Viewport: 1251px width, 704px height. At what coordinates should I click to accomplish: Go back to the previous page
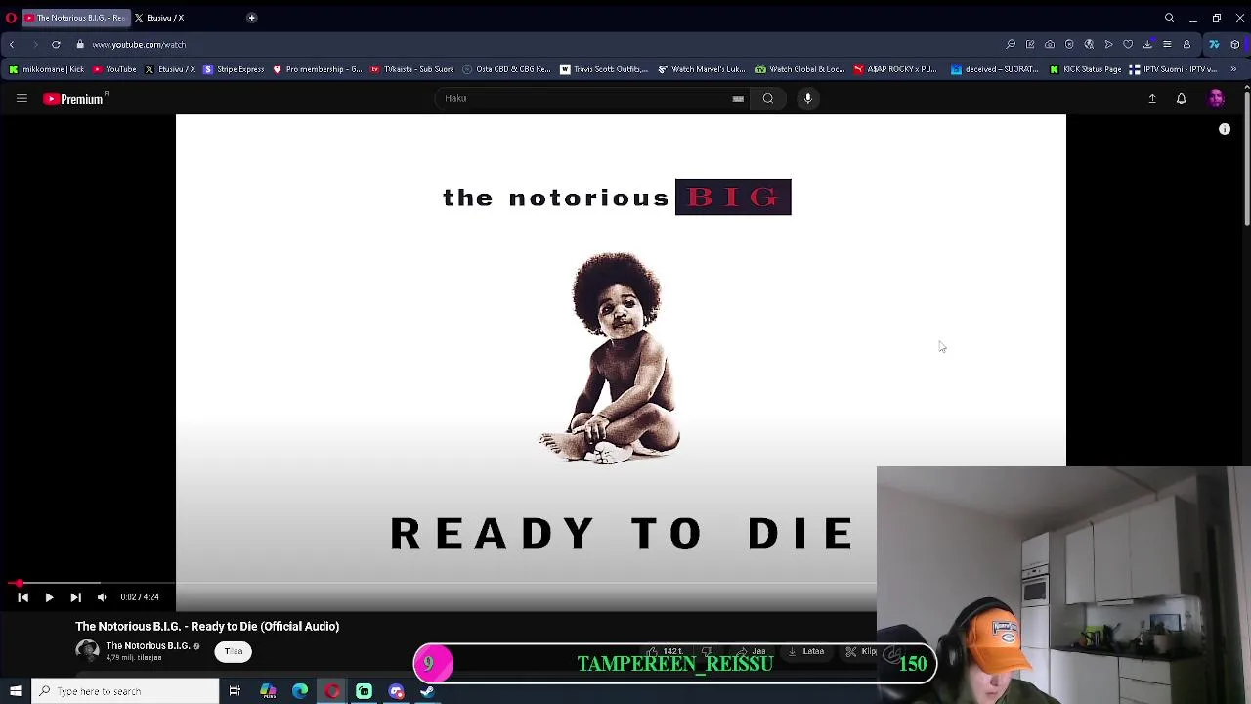[12, 44]
